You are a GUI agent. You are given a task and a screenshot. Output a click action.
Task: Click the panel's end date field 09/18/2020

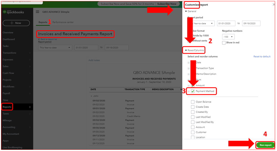(251, 24)
